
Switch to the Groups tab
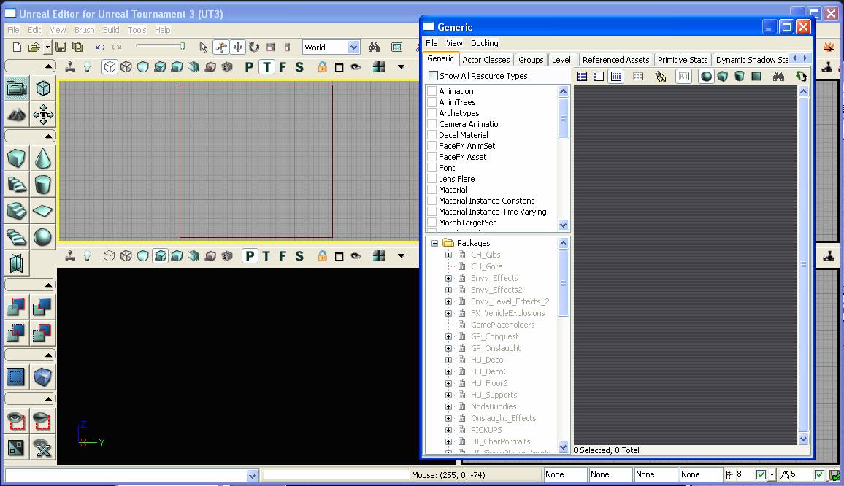click(x=531, y=60)
